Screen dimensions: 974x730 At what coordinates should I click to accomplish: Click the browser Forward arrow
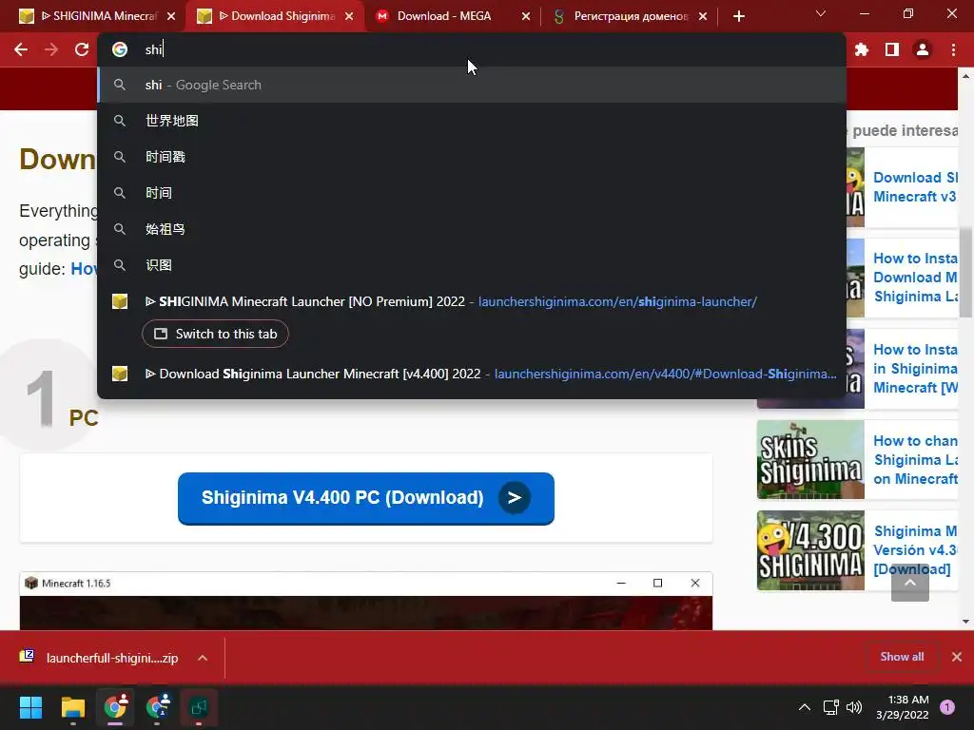(x=51, y=49)
